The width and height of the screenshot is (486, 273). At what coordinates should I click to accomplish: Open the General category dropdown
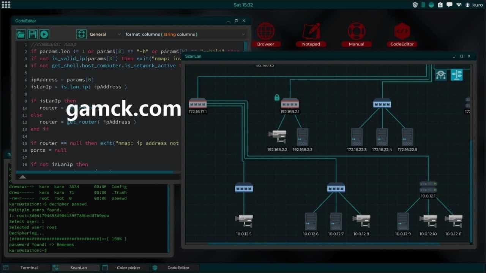pyautogui.click(x=105, y=34)
